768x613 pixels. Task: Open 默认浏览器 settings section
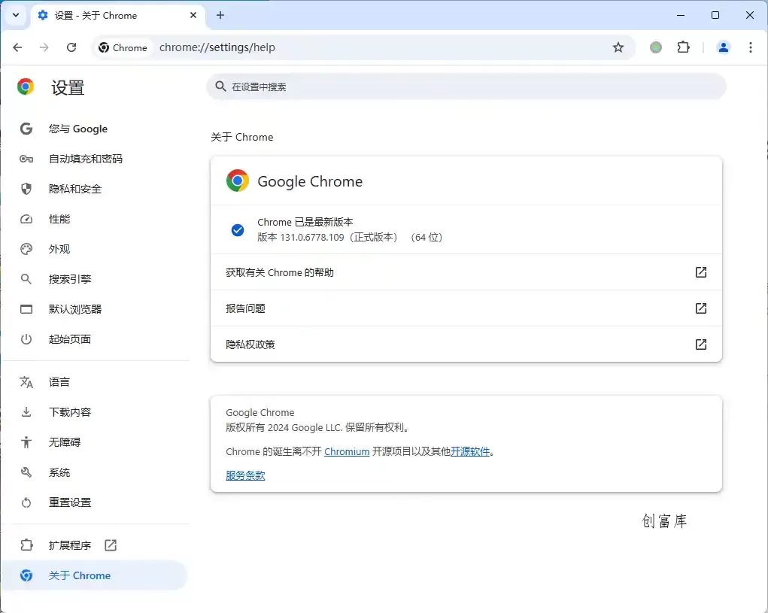[96, 309]
